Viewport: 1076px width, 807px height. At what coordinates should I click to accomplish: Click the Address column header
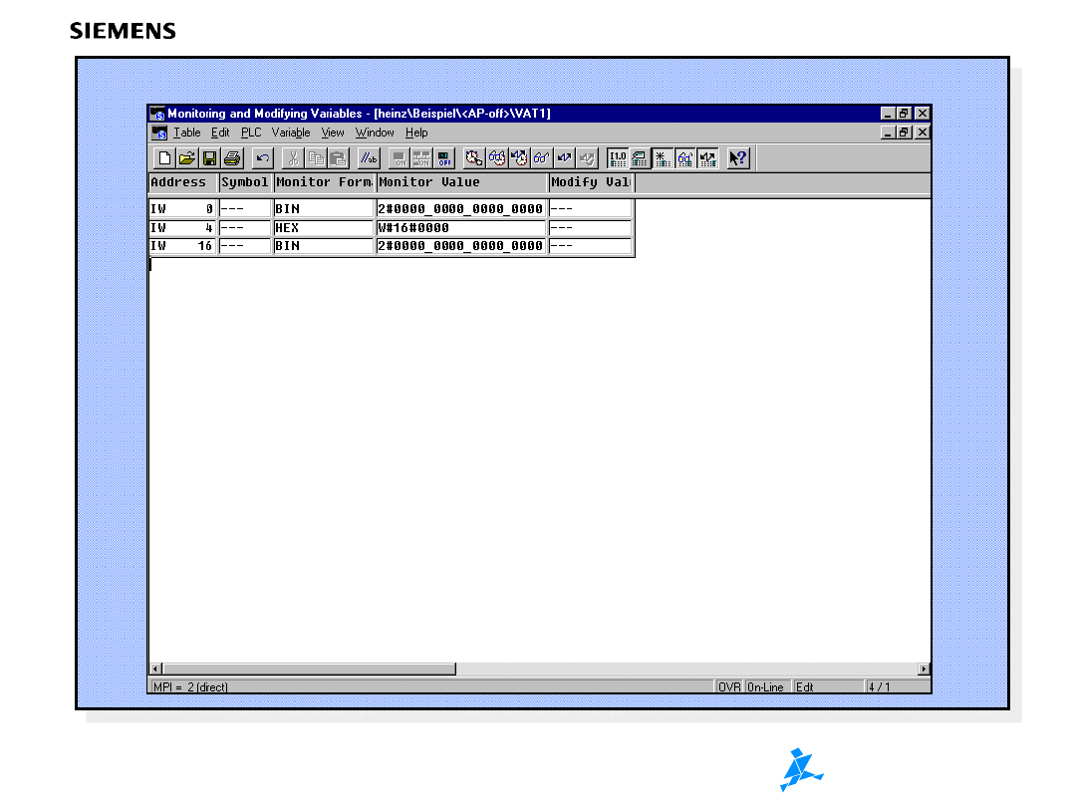[x=183, y=183]
